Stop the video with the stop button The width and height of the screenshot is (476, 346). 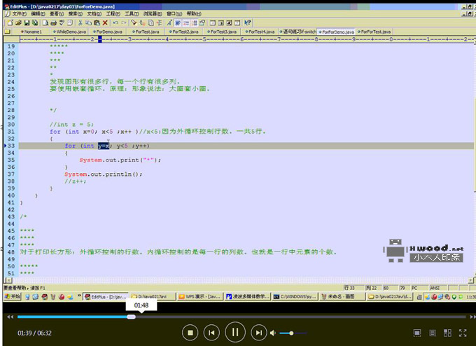190,333
